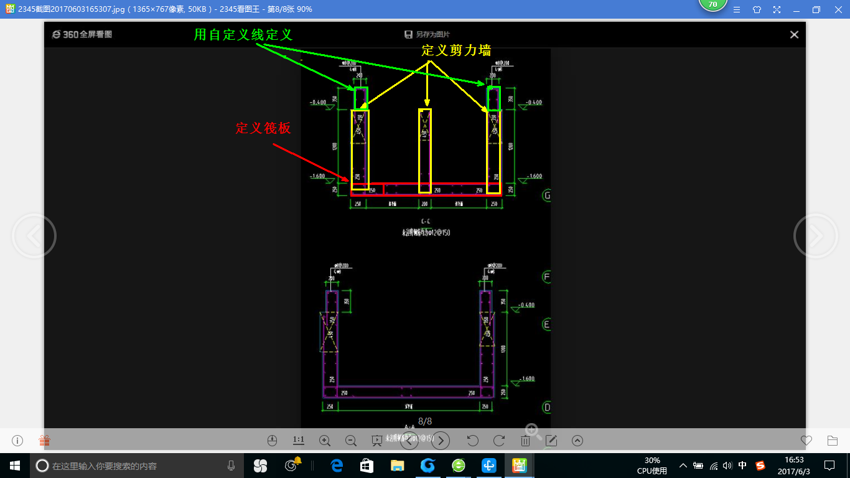850x478 pixels.
Task: Expand the upward chevron toolbar button
Action: pyautogui.click(x=577, y=441)
